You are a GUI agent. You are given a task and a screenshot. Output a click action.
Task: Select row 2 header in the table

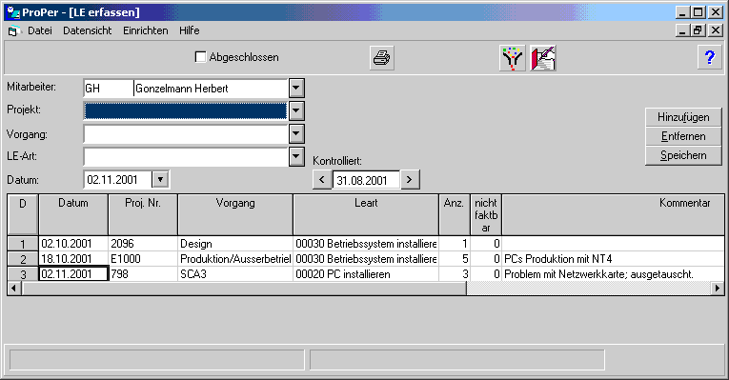(23, 259)
